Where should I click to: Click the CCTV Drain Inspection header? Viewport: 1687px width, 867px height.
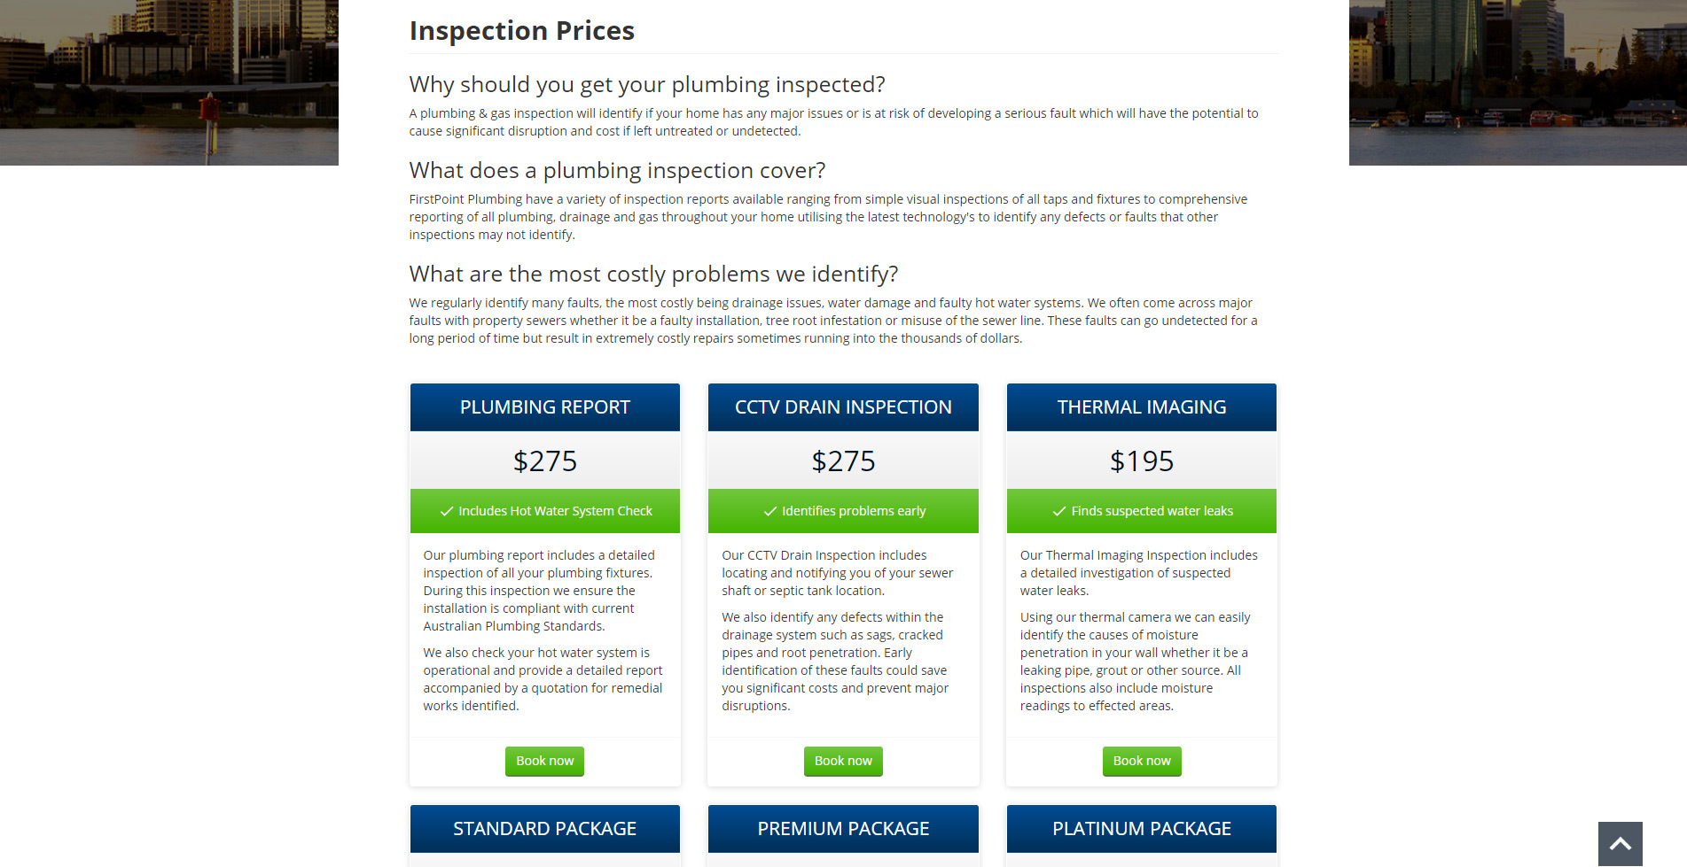coord(843,407)
